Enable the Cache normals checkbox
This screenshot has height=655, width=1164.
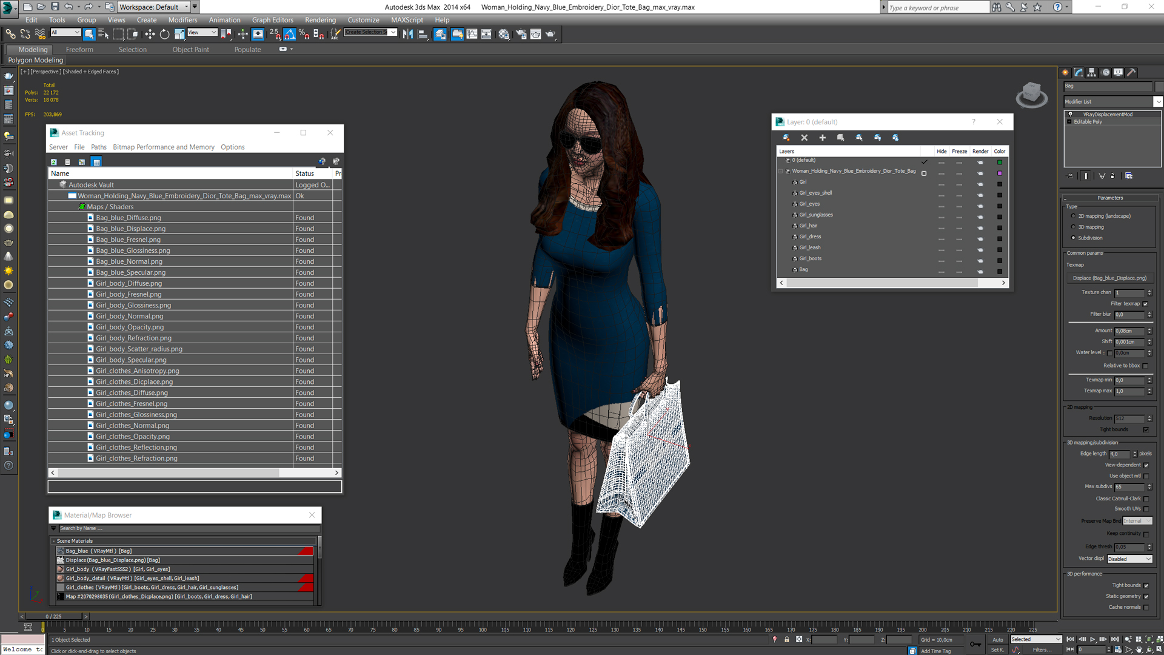pos(1146,607)
